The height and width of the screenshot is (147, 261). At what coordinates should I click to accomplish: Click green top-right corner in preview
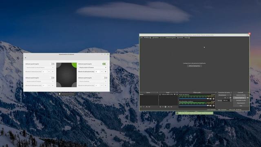(74, 65)
